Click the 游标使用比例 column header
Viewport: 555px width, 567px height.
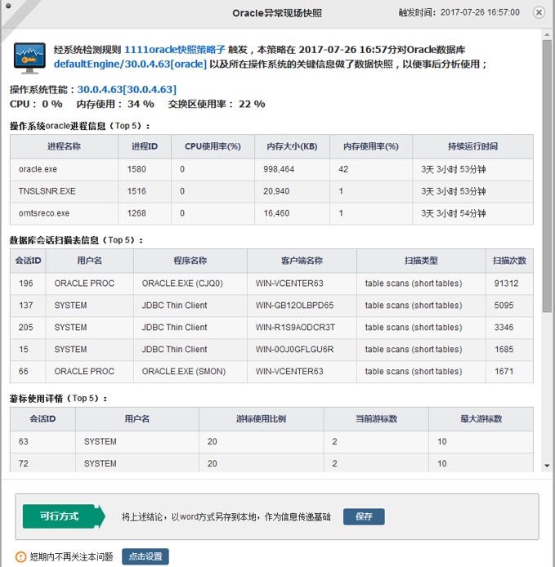[x=261, y=419]
